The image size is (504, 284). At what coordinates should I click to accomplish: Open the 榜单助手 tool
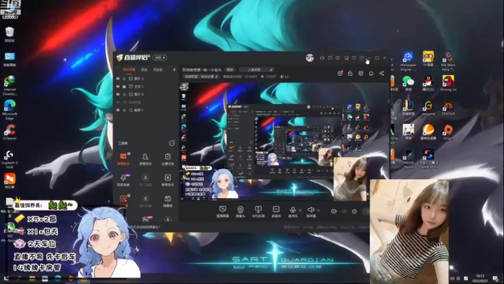[x=168, y=180]
